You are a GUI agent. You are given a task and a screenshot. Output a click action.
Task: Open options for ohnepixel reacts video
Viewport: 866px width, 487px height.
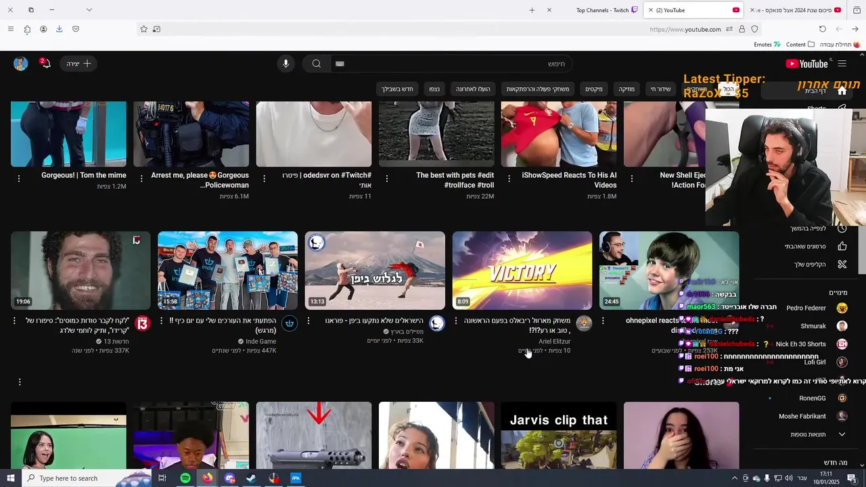point(603,321)
